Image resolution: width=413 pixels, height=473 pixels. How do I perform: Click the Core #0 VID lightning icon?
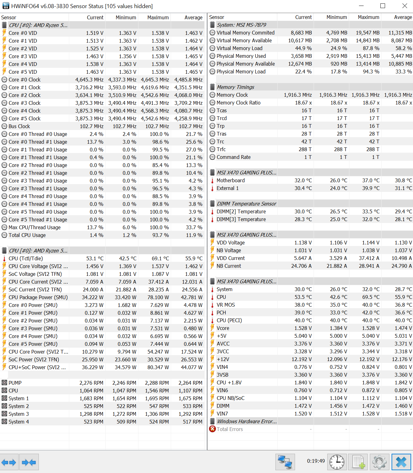pos(4,33)
